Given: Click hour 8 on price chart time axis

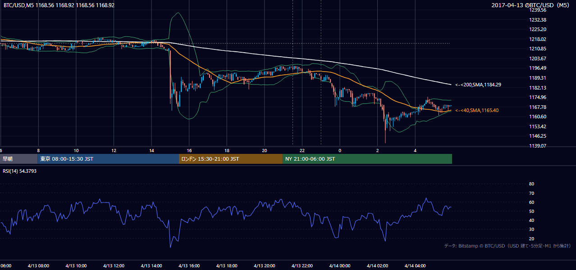Looking at the screenshot, I should pos(38,150).
